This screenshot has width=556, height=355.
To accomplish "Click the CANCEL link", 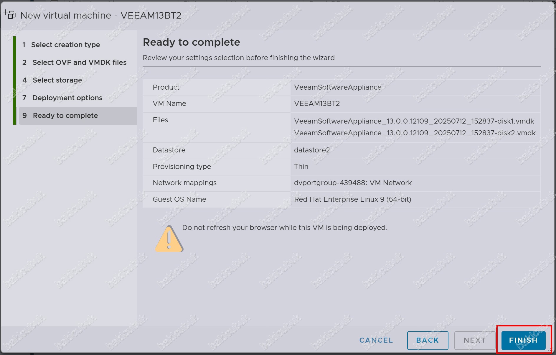I will (376, 340).
